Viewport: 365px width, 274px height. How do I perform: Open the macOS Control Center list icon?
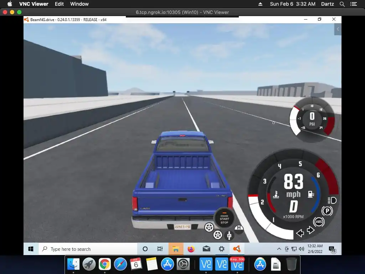[354, 4]
